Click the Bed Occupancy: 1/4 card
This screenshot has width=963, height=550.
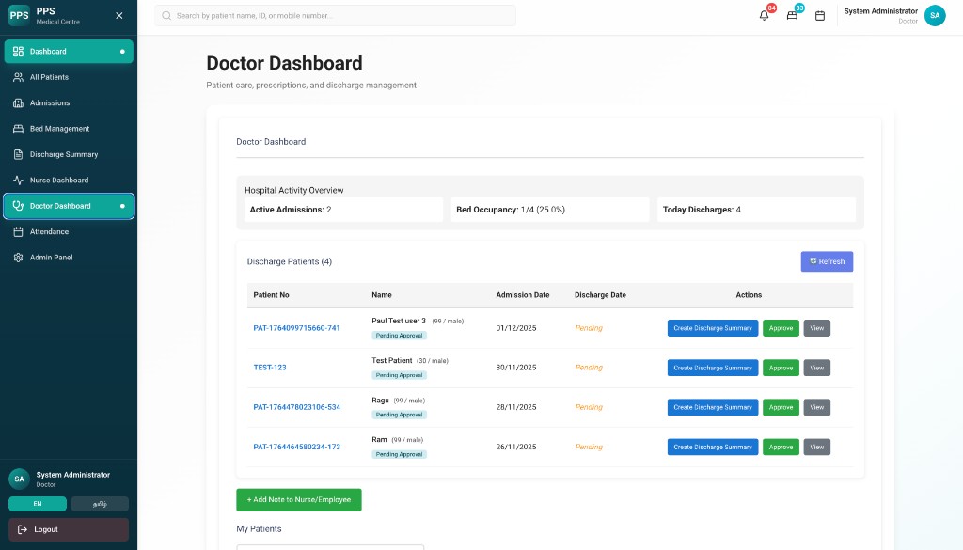549,210
